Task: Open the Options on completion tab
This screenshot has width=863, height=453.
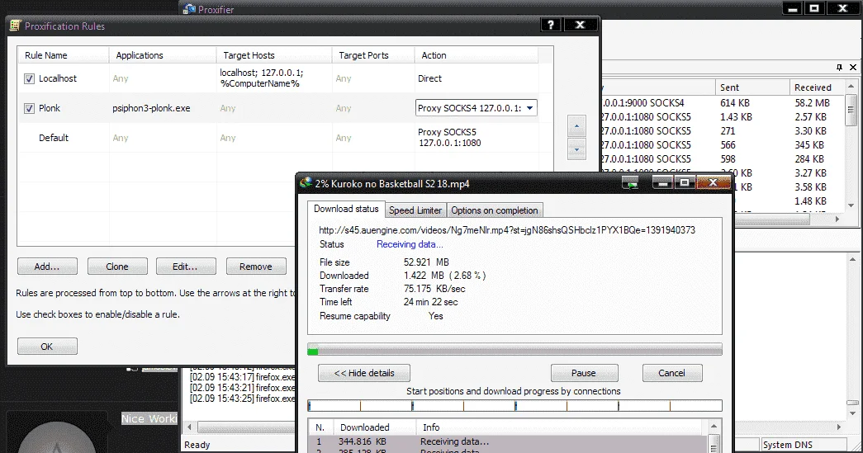Action: point(494,210)
